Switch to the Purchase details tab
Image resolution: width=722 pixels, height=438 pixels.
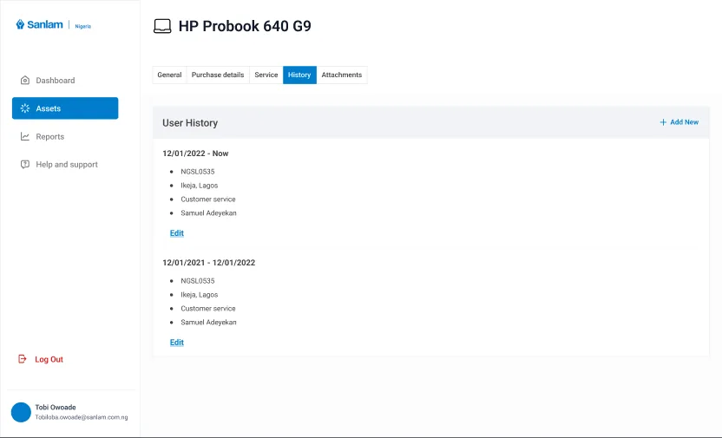(218, 75)
